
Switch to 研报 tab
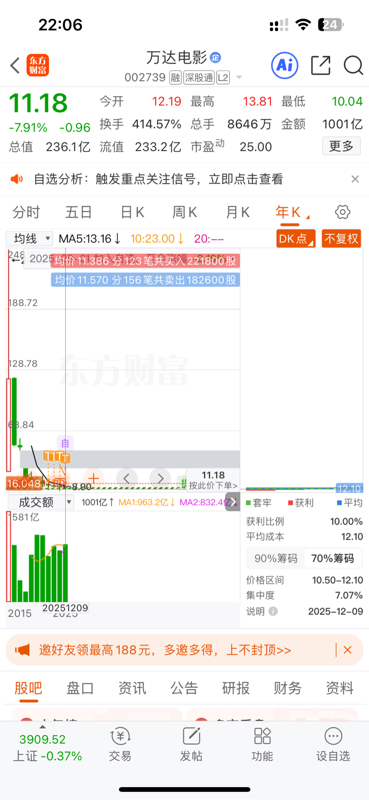236,688
